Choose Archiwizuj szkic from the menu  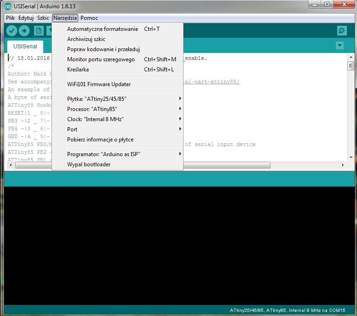117,39
